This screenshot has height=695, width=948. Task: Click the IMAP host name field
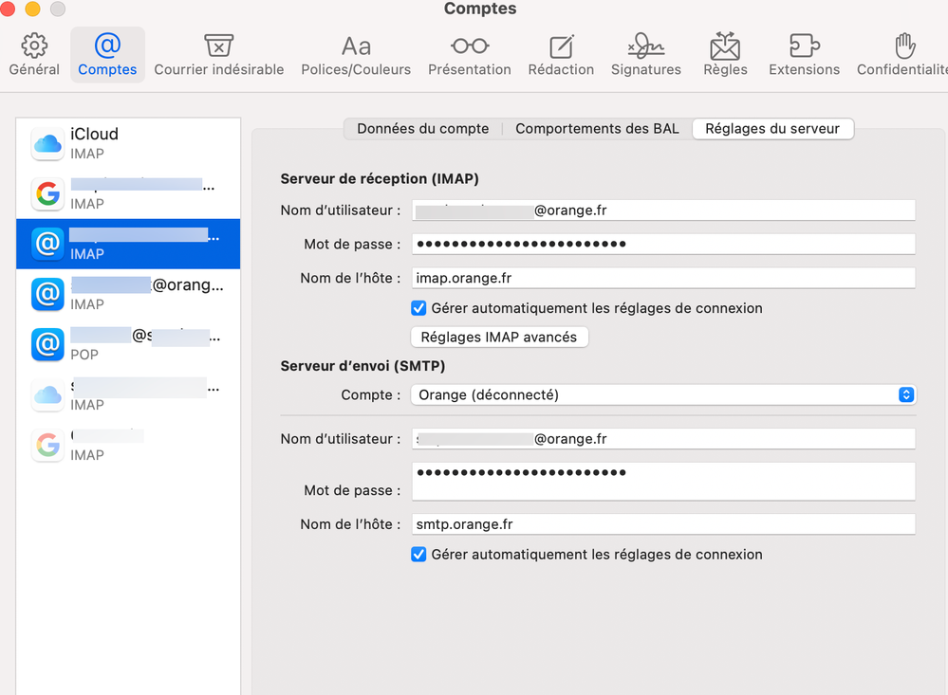pos(662,278)
